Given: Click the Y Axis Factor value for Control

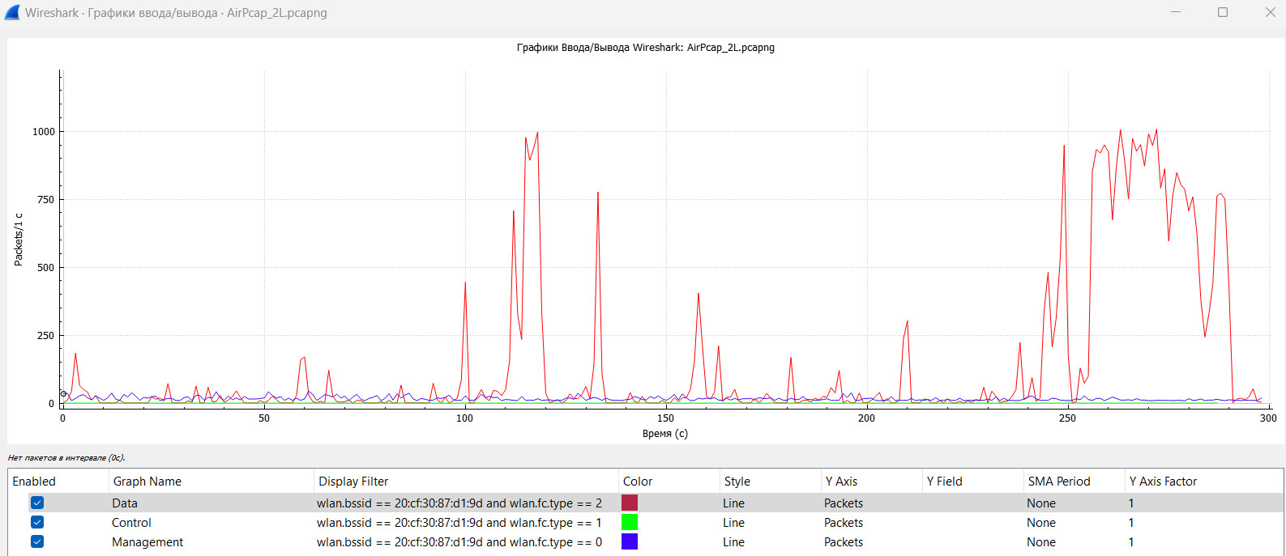Looking at the screenshot, I should click(x=1131, y=523).
